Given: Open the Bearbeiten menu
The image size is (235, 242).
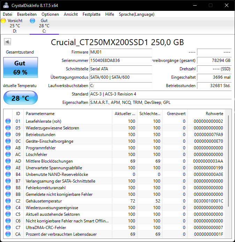Looking at the screenshot, I should (x=27, y=14).
